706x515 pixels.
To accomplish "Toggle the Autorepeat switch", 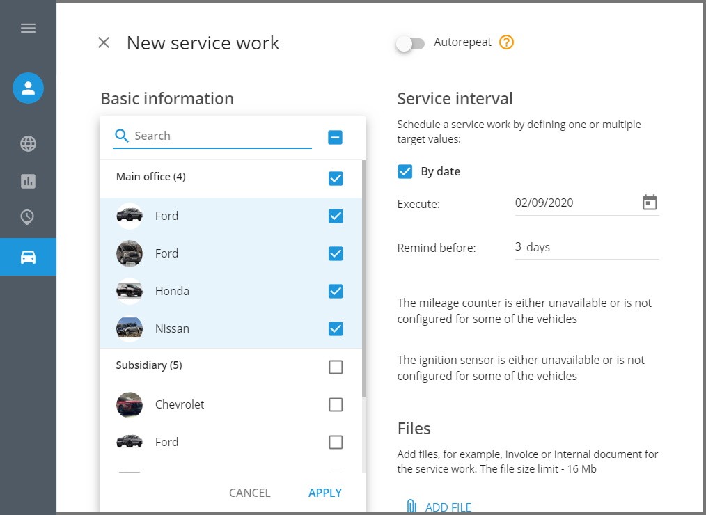I will [x=410, y=44].
